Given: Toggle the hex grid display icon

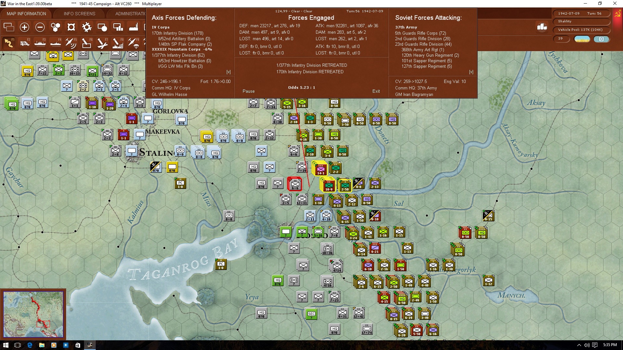Looking at the screenshot, I should (55, 27).
